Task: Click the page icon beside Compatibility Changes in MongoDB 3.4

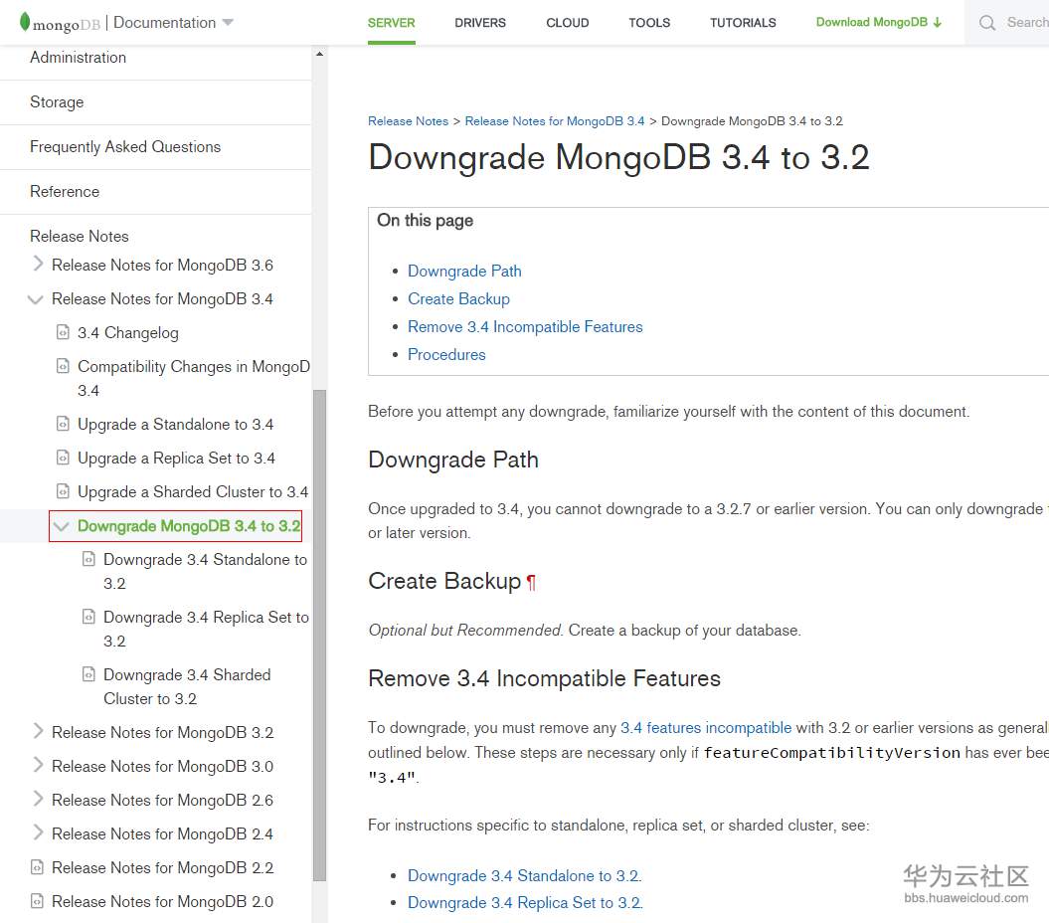Action: [x=63, y=365]
